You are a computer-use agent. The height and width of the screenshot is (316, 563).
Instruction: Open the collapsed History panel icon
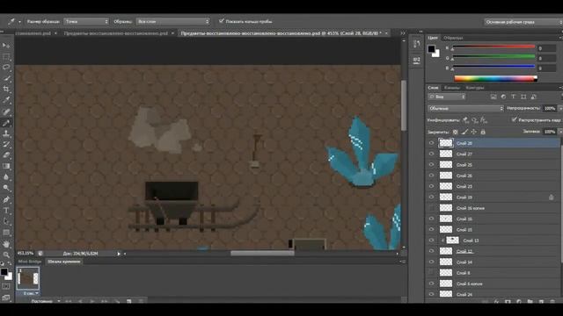(x=416, y=44)
